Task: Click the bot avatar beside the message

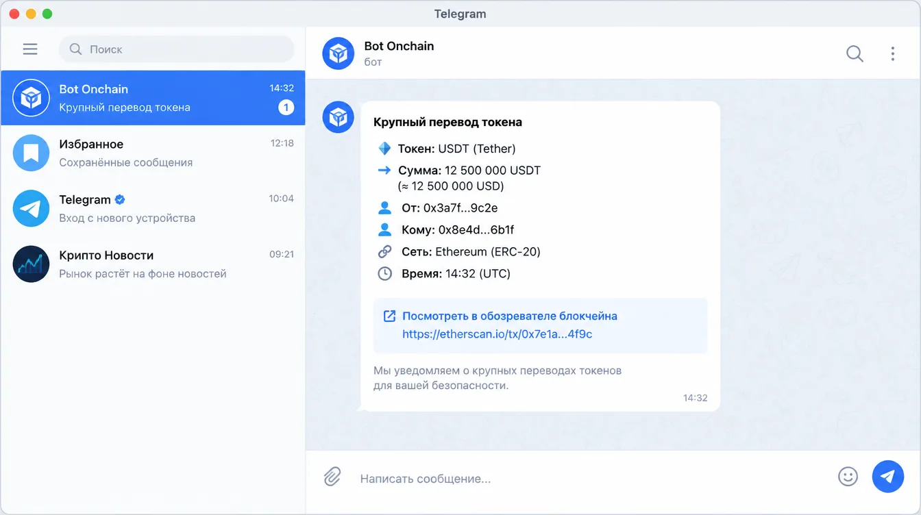Action: pyautogui.click(x=339, y=117)
